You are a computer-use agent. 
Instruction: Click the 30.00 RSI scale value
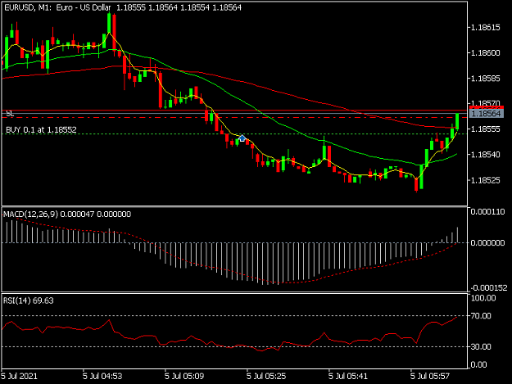click(481, 347)
